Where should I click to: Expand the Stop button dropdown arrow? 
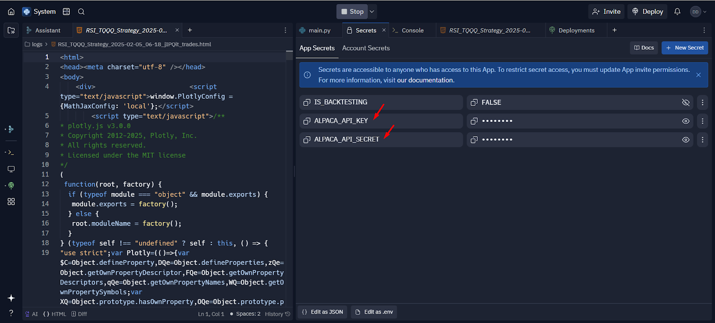click(x=372, y=12)
